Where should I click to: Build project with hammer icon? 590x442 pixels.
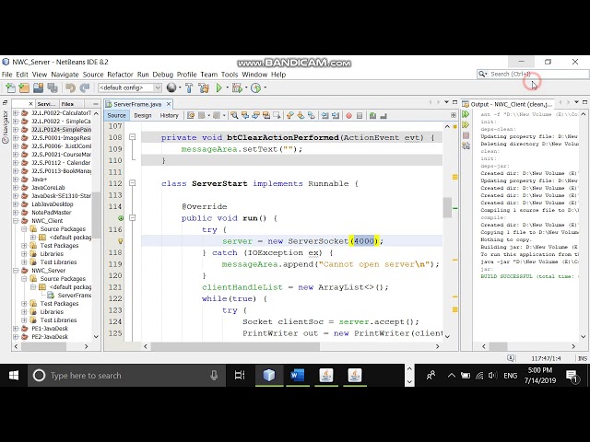click(189, 88)
